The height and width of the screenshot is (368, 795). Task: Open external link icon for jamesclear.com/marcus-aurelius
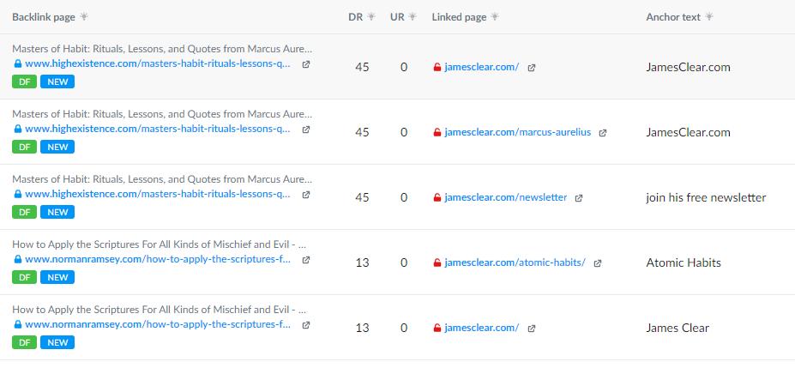(603, 133)
